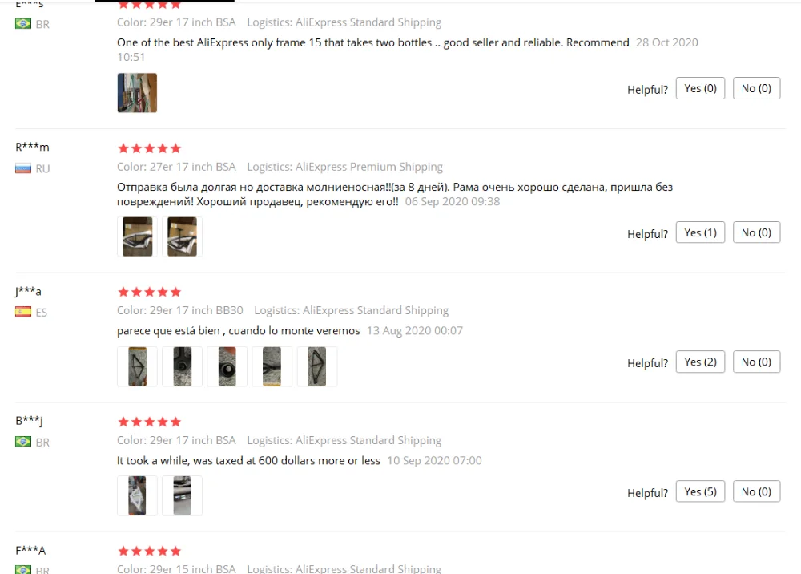This screenshot has height=574, width=801.
Task: Click the Spain flag beside J***a
Action: 23,312
